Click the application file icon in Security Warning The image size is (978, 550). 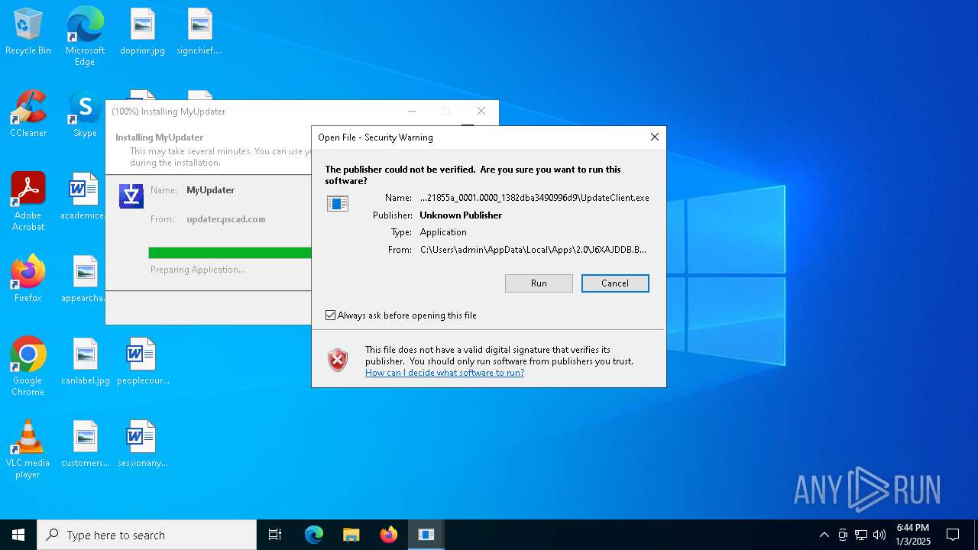tap(338, 203)
